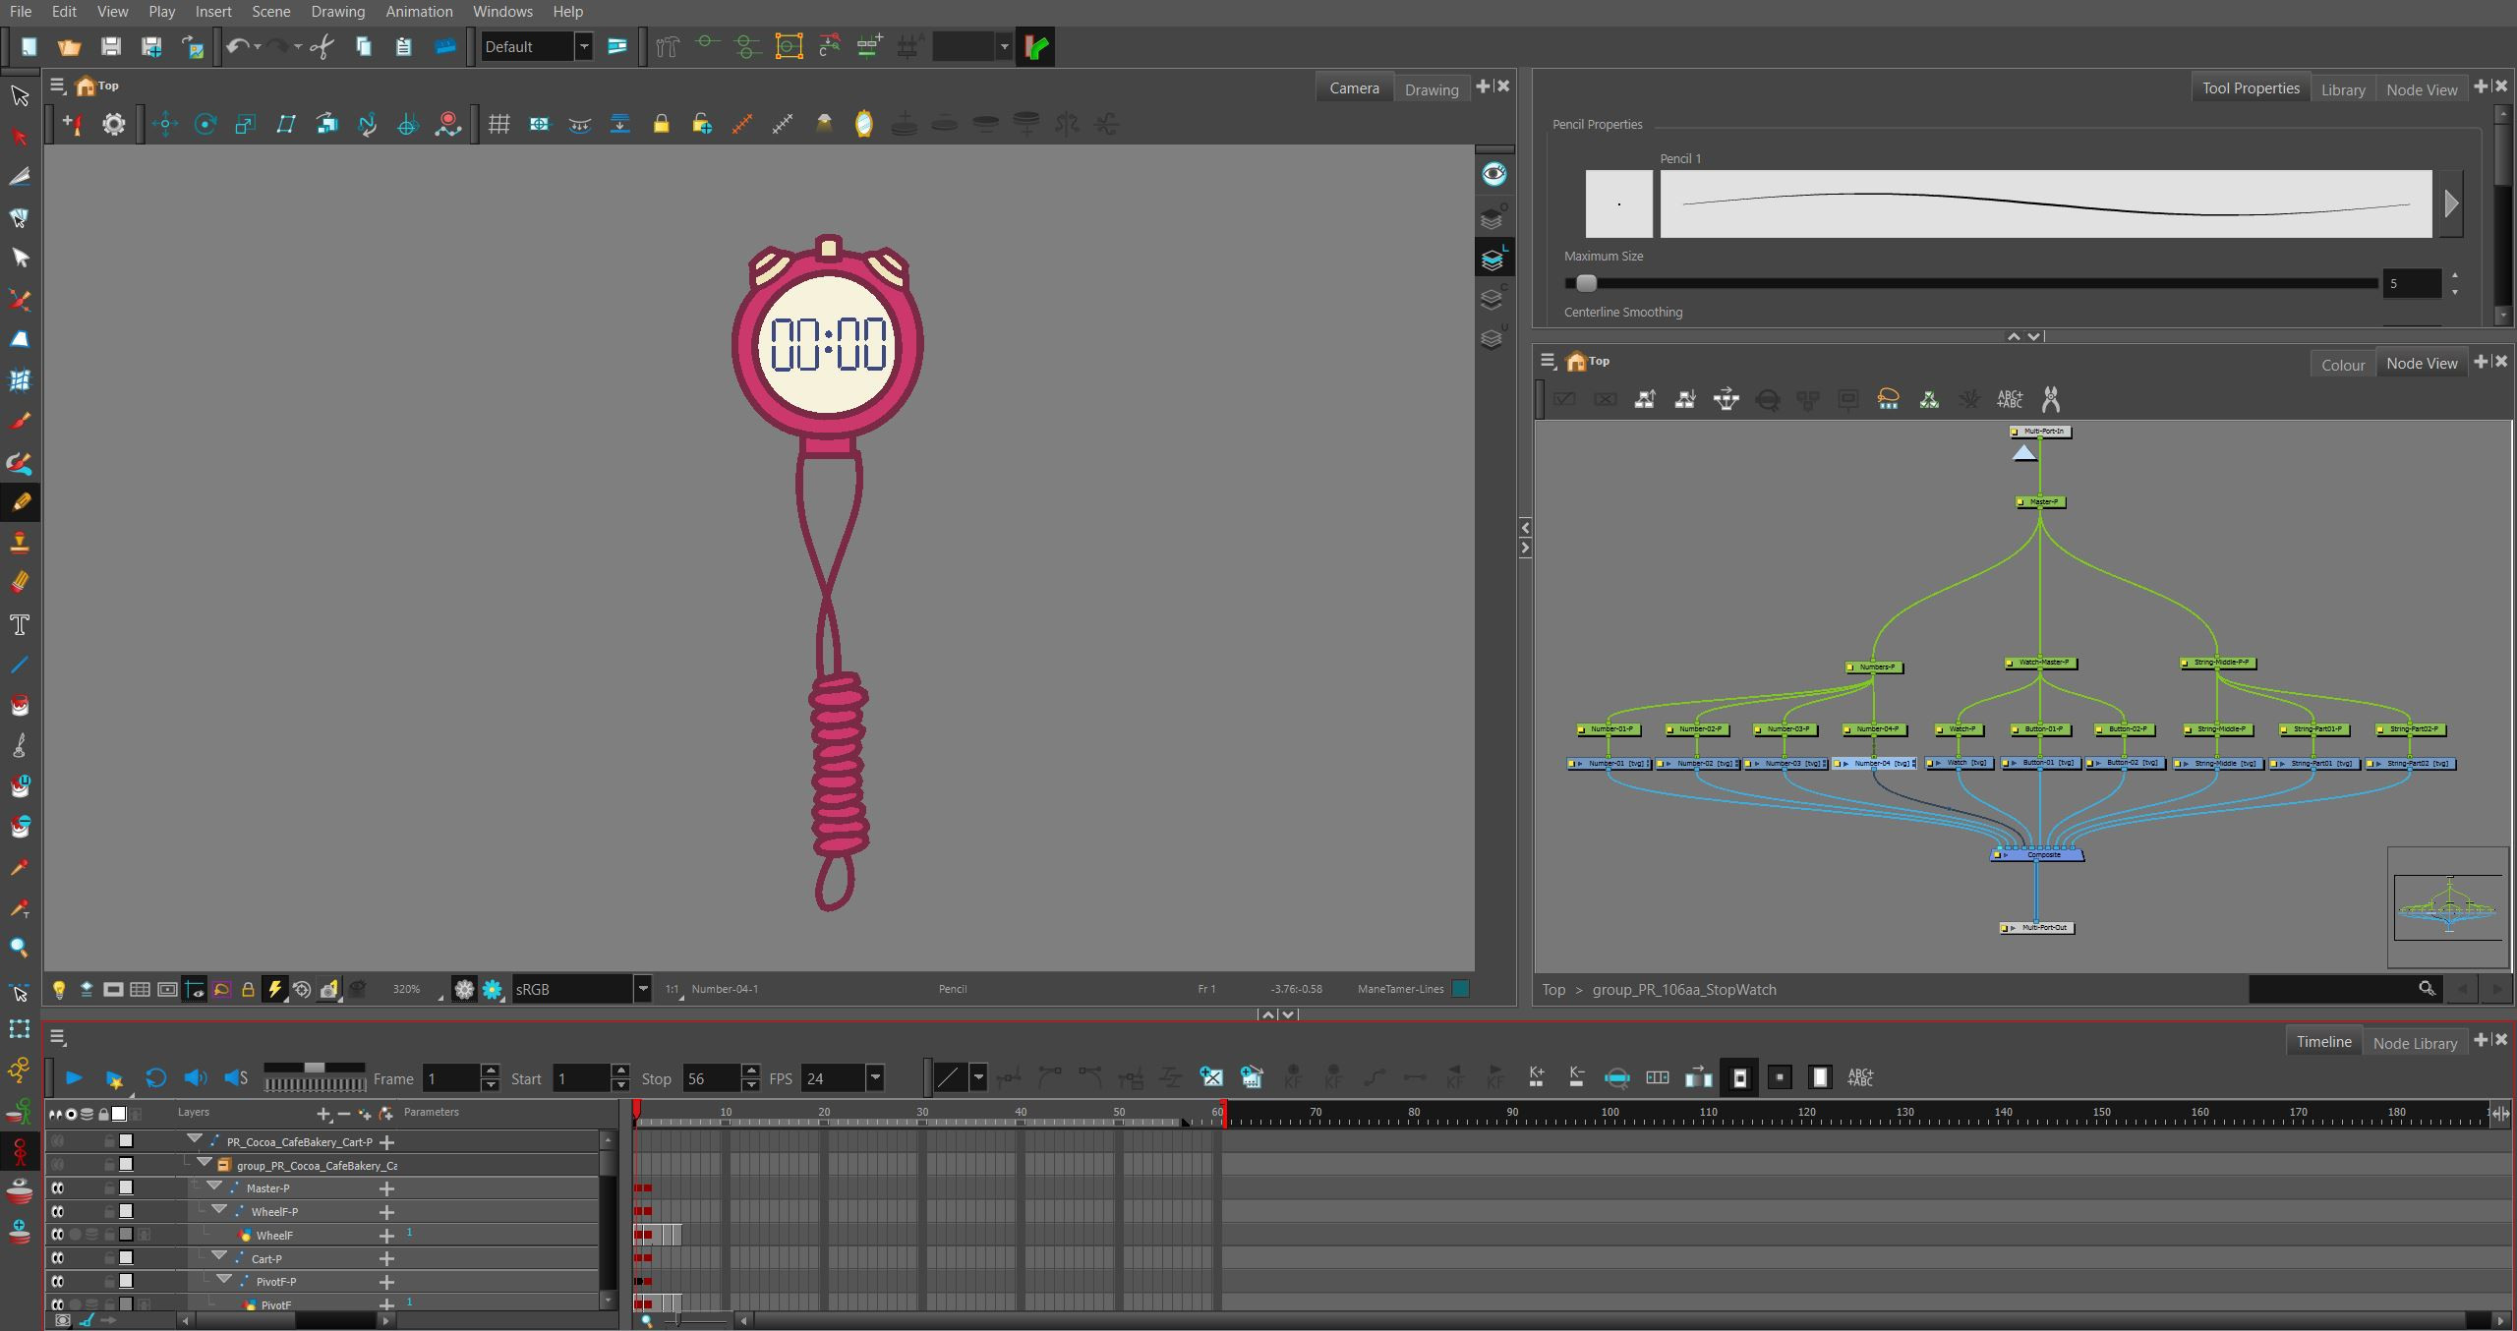Click the scissors Cut icon
Viewport: 2517px width, 1331px height.
coord(322,46)
